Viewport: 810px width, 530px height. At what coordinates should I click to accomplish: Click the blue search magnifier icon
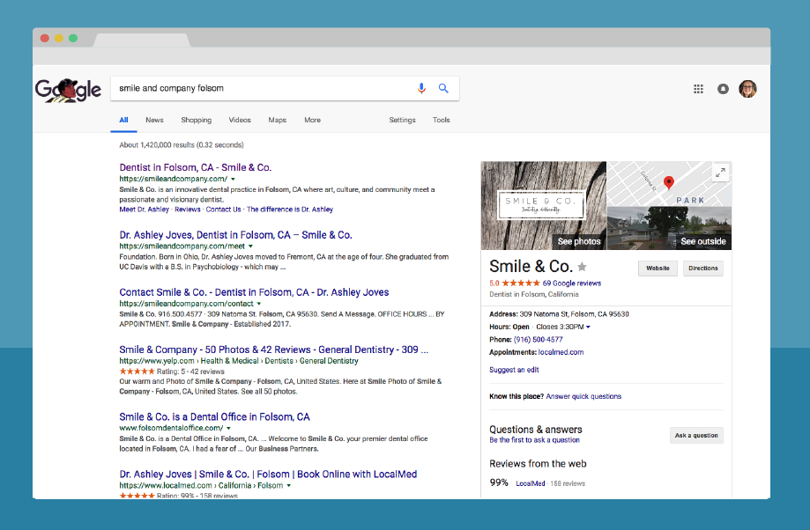(443, 88)
